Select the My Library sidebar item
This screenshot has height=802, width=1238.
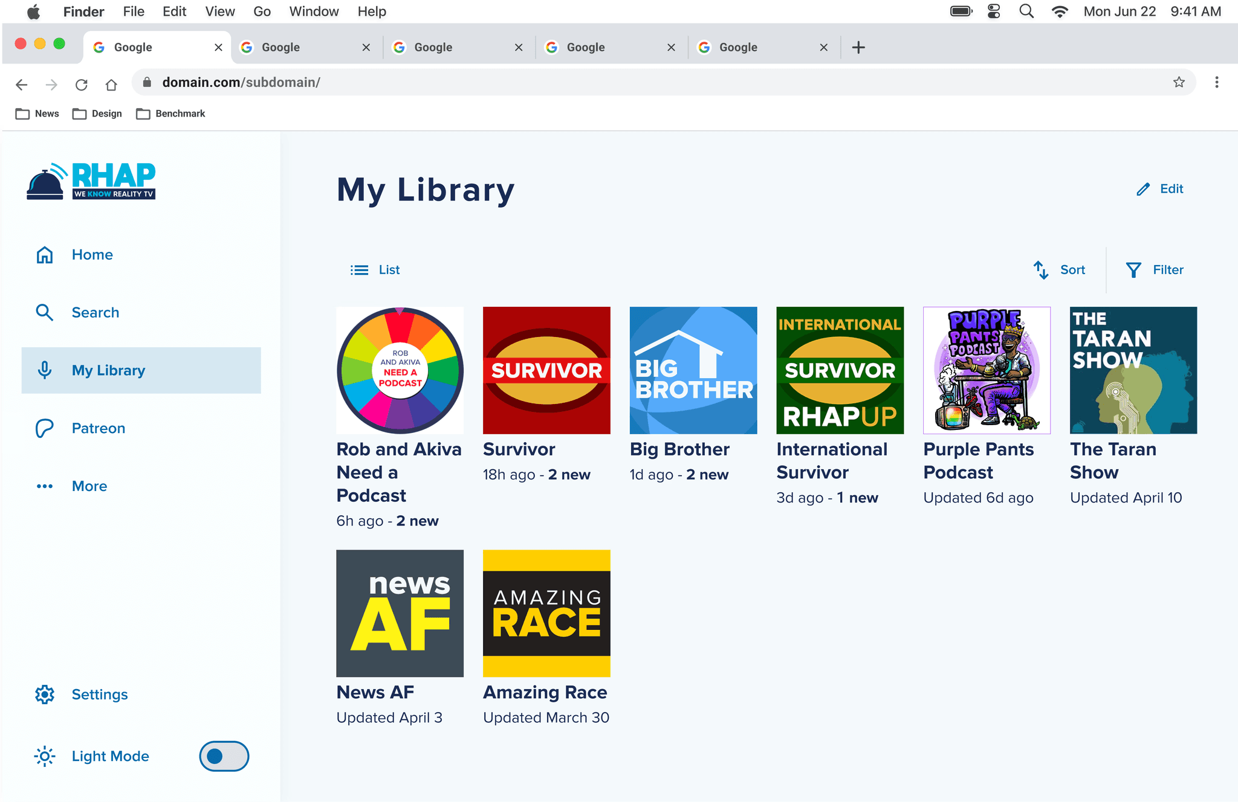[141, 370]
